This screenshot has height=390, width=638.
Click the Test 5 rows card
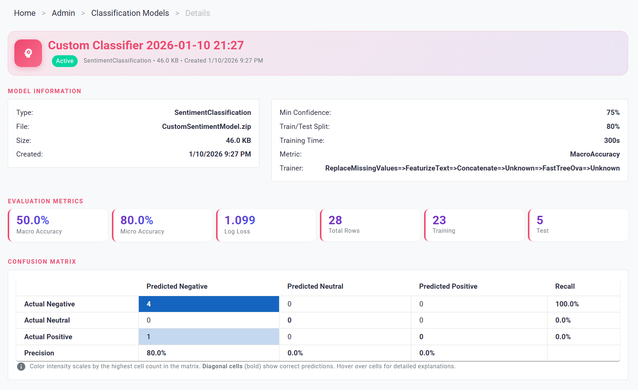(578, 225)
